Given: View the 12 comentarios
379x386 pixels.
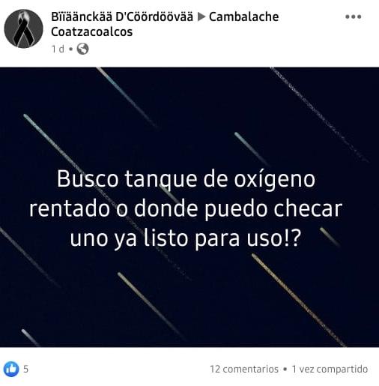Looking at the screenshot, I should 244,369.
